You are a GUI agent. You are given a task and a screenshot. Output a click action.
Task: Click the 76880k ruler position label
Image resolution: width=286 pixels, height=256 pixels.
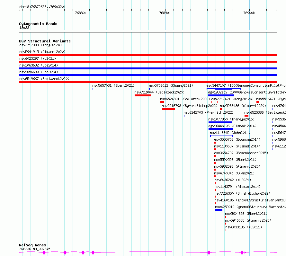pos(81,13)
